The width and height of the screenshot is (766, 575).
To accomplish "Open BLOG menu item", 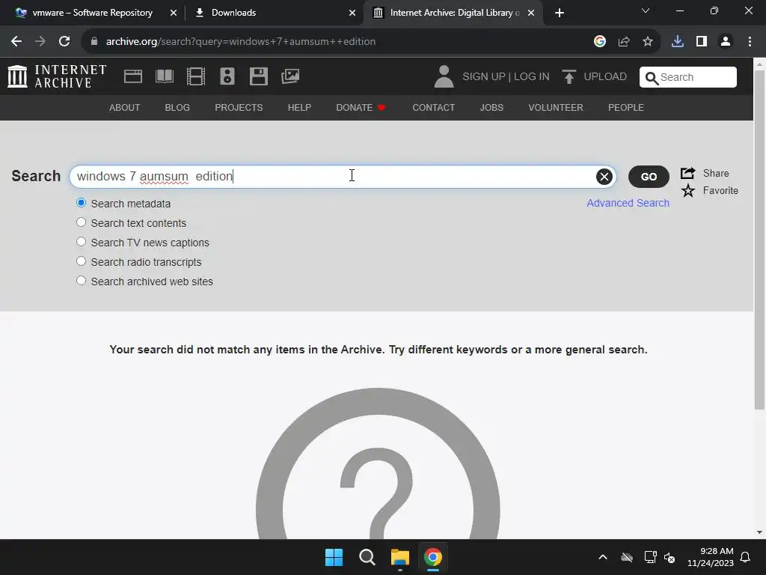I will pos(177,108).
